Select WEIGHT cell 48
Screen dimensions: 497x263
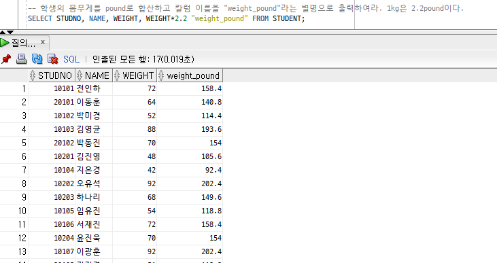pos(135,156)
